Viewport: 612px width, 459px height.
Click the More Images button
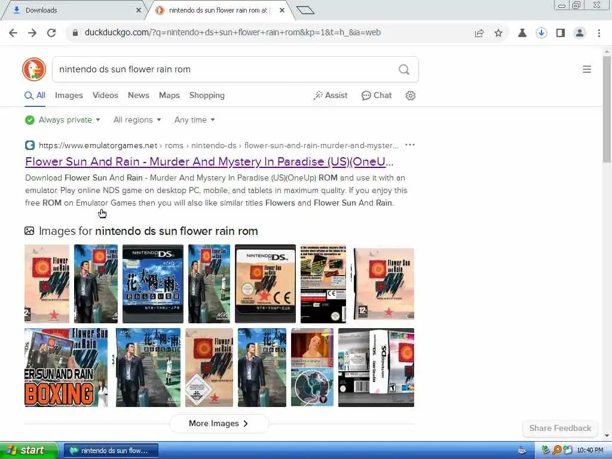[x=219, y=424]
